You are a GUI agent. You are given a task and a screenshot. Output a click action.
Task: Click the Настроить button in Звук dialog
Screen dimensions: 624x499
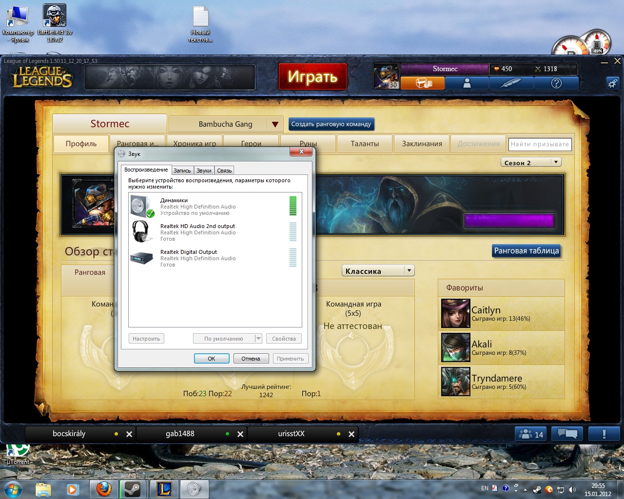click(146, 339)
